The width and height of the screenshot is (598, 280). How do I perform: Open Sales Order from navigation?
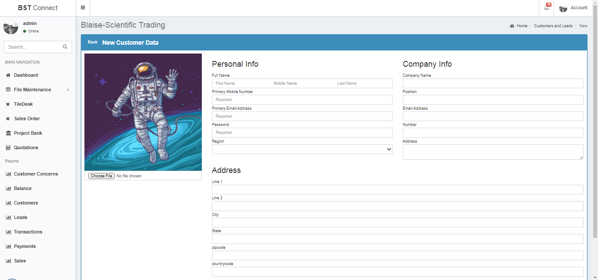coord(27,119)
